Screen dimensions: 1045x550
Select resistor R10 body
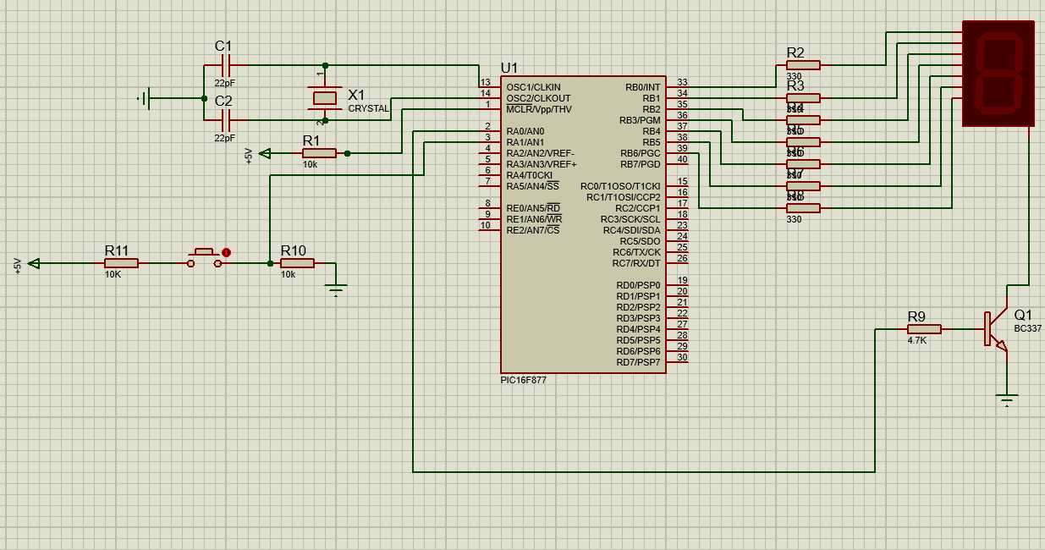point(297,263)
